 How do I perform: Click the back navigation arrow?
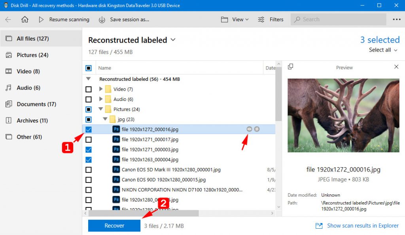[9, 19]
